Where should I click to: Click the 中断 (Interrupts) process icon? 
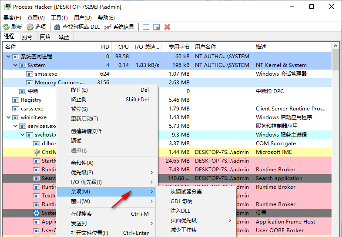23,91
